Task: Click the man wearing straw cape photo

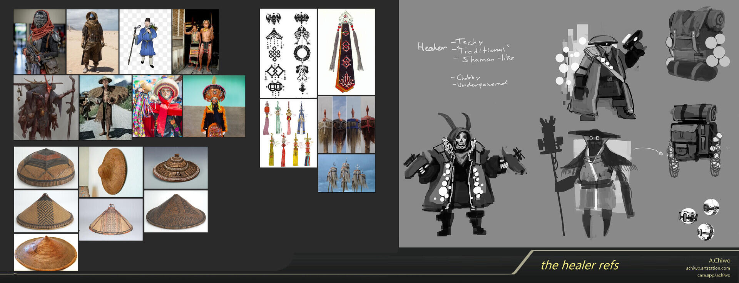Action: pyautogui.click(x=105, y=107)
